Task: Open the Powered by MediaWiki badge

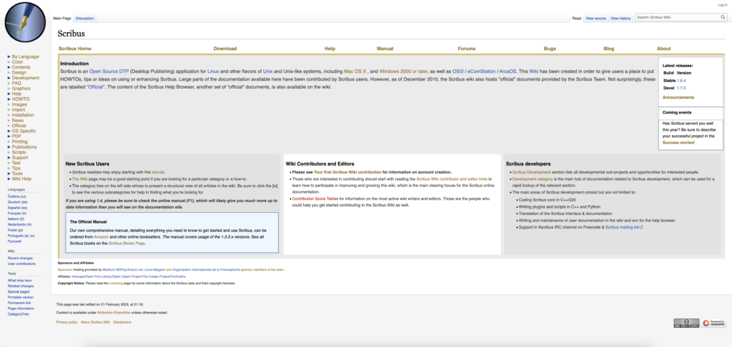Action: pyautogui.click(x=713, y=323)
